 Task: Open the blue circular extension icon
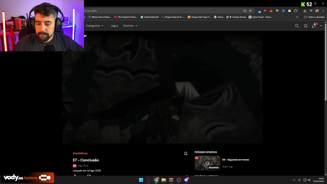tap(283, 11)
